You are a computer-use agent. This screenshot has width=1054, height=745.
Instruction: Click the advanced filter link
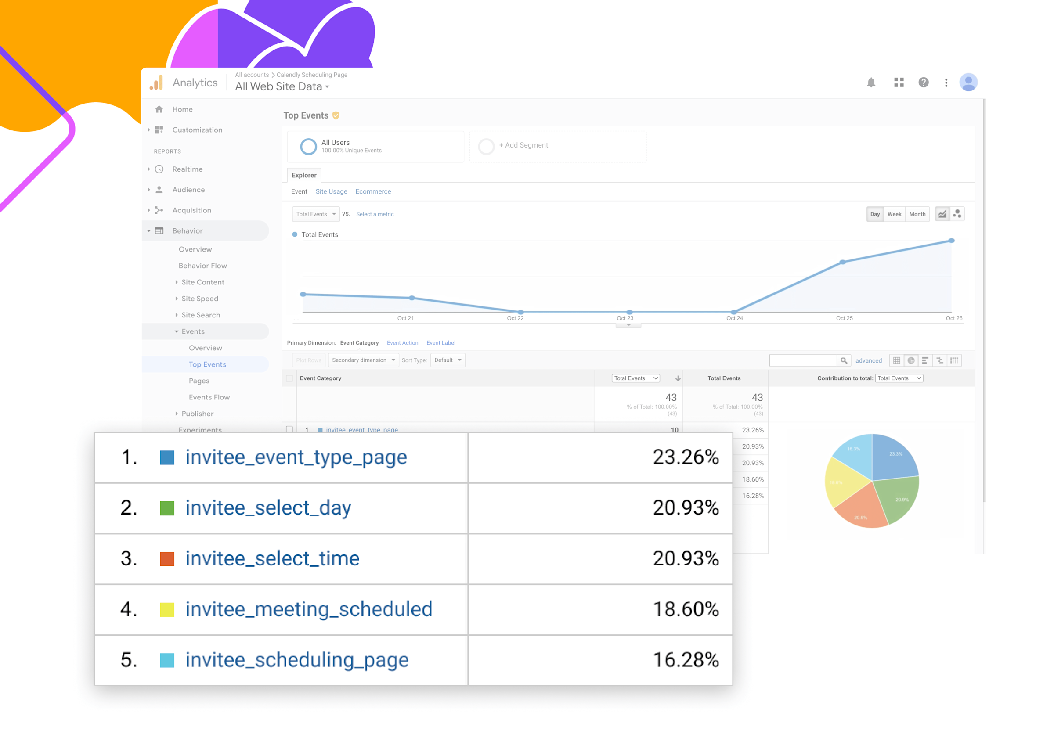point(868,360)
